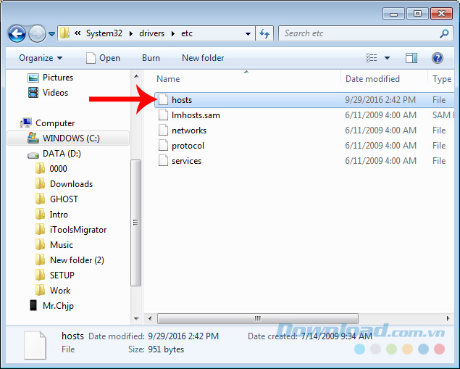The image size is (460, 369).
Task: Go back with the blue Back arrow
Action: (x=17, y=34)
